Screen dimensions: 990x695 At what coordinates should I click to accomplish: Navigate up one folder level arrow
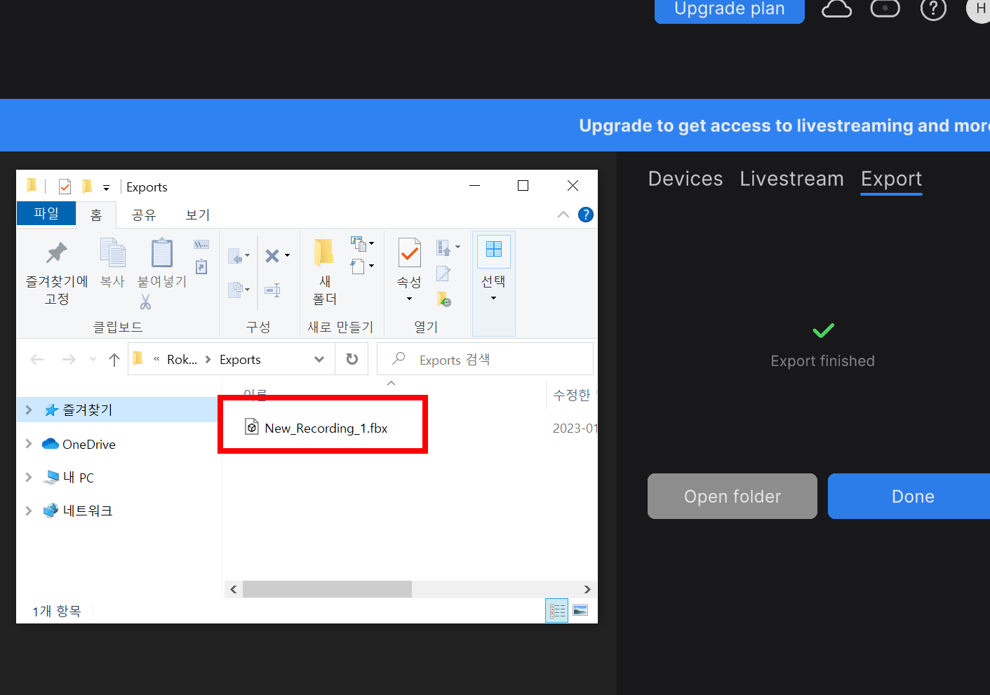114,360
